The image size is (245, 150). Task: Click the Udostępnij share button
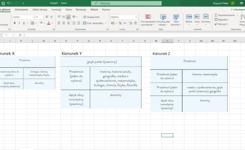pyautogui.click(x=237, y=9)
